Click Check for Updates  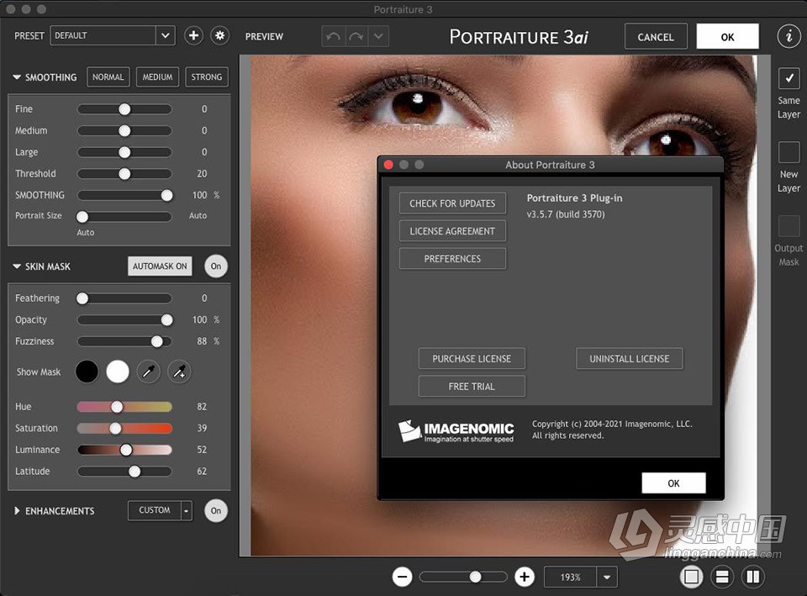pyautogui.click(x=452, y=203)
